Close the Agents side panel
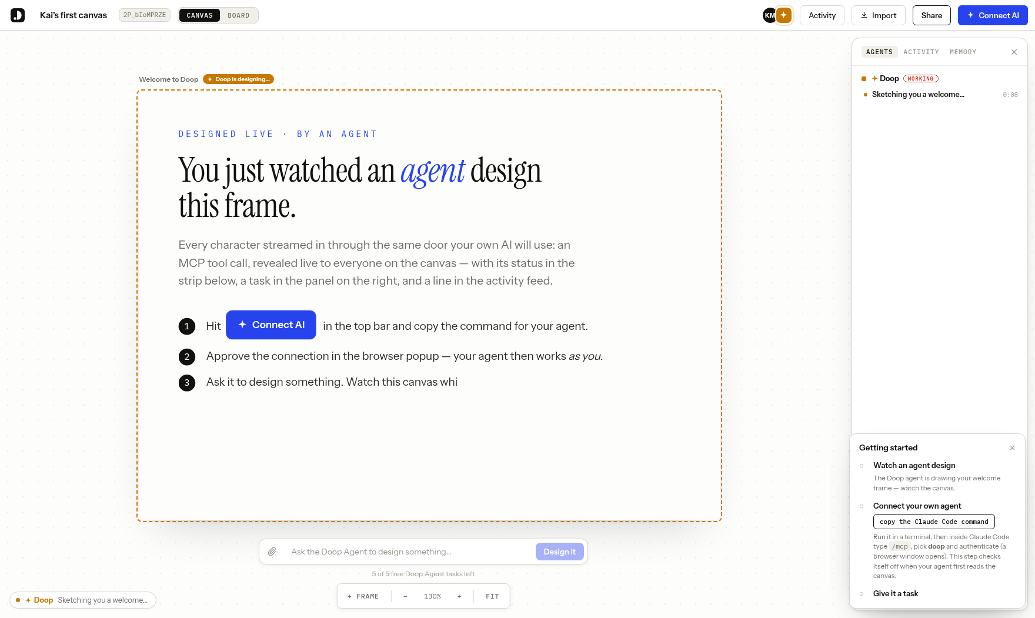1035x618 pixels. click(1014, 52)
